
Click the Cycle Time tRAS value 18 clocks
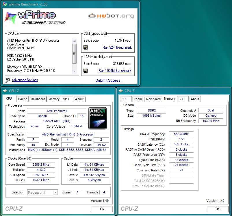181,160
